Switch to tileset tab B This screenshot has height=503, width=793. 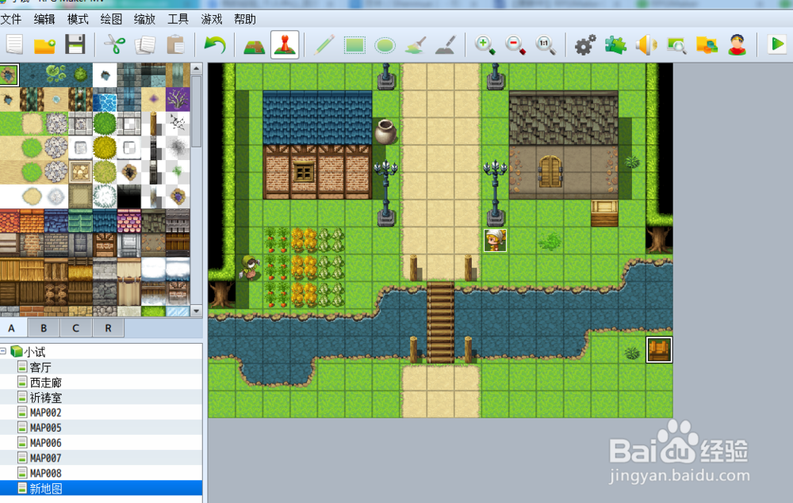point(44,327)
